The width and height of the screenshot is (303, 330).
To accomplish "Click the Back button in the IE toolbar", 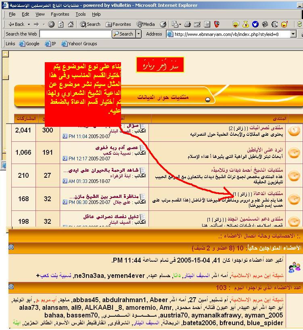I will coord(16,24).
